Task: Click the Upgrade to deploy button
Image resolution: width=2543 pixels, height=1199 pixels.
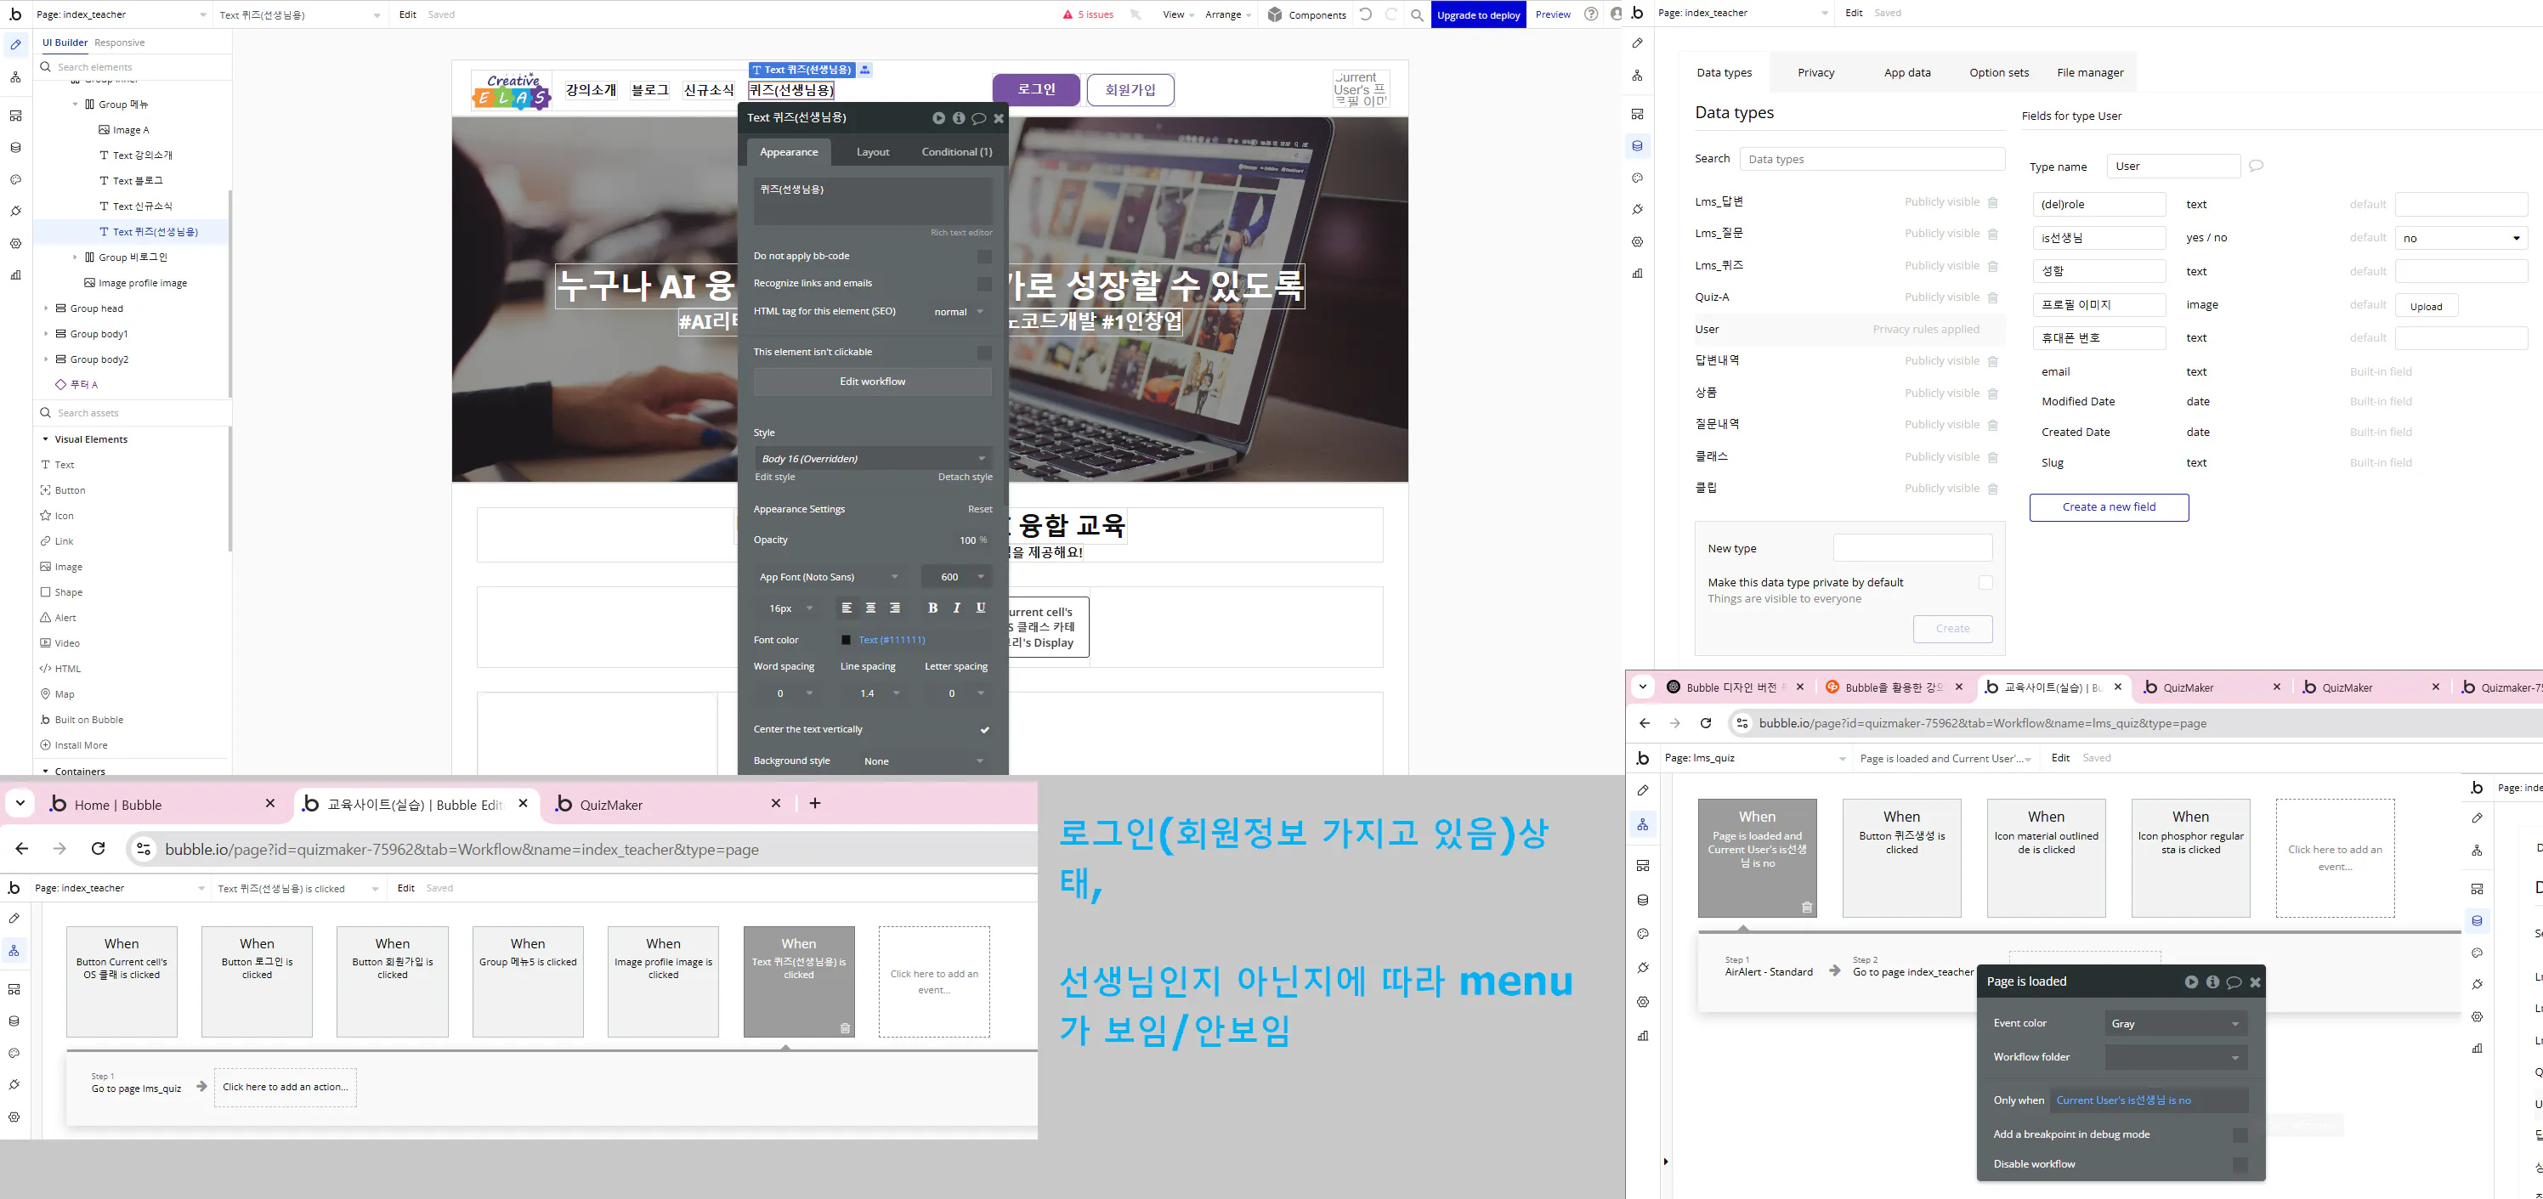Action: (x=1478, y=14)
